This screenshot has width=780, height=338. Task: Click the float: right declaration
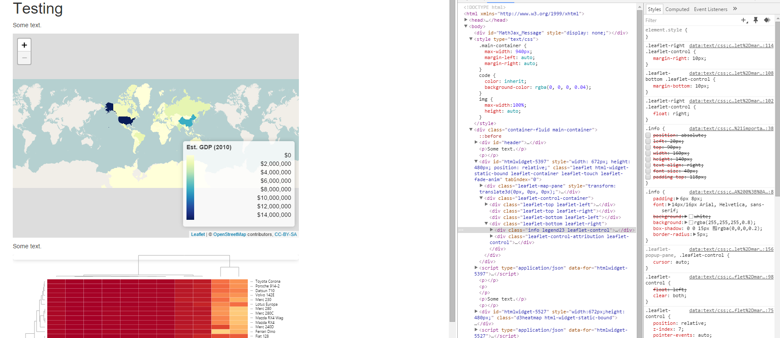click(x=671, y=114)
